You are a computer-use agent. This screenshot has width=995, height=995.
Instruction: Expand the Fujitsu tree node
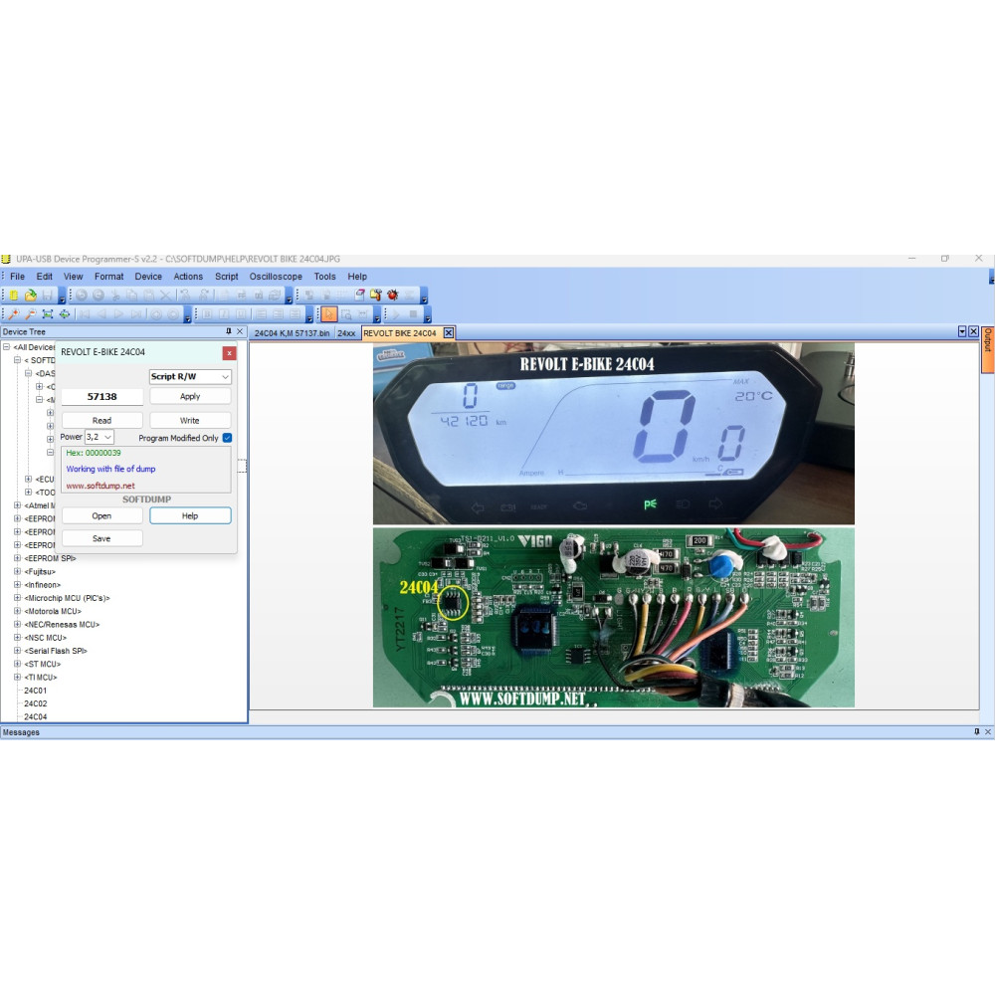click(x=17, y=572)
